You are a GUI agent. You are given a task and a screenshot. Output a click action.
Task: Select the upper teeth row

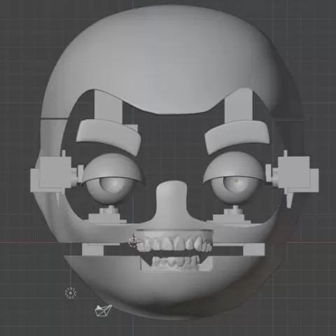(x=174, y=244)
